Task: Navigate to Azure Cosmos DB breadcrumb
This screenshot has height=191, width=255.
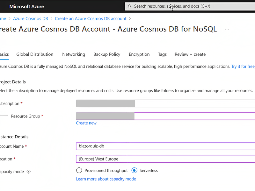Action: [x=31, y=18]
